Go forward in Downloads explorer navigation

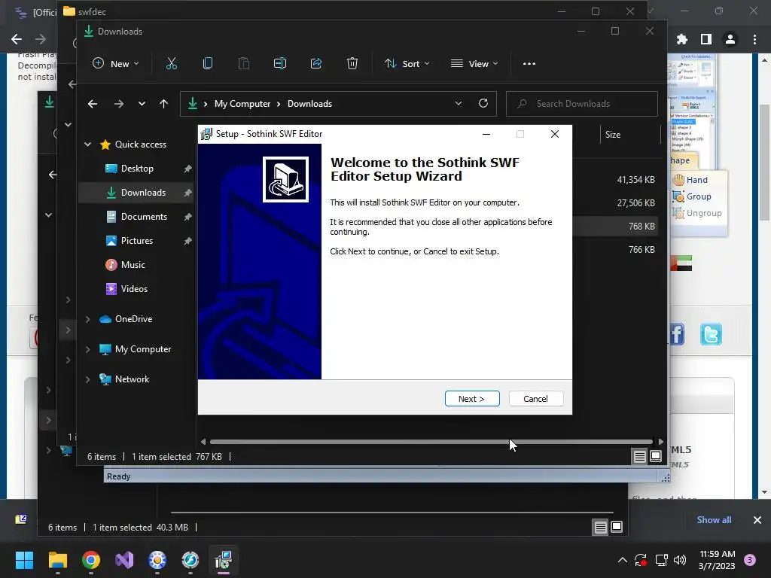pyautogui.click(x=118, y=104)
